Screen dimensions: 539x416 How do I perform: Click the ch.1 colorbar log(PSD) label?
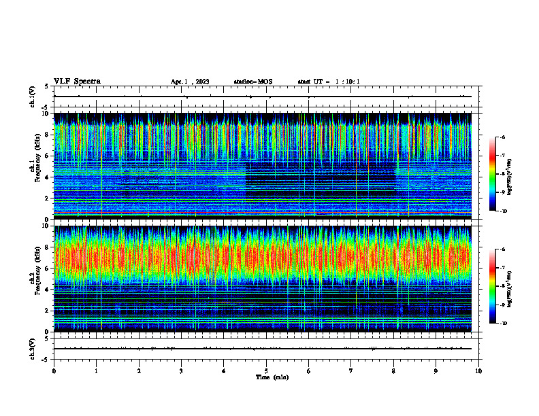510,177
